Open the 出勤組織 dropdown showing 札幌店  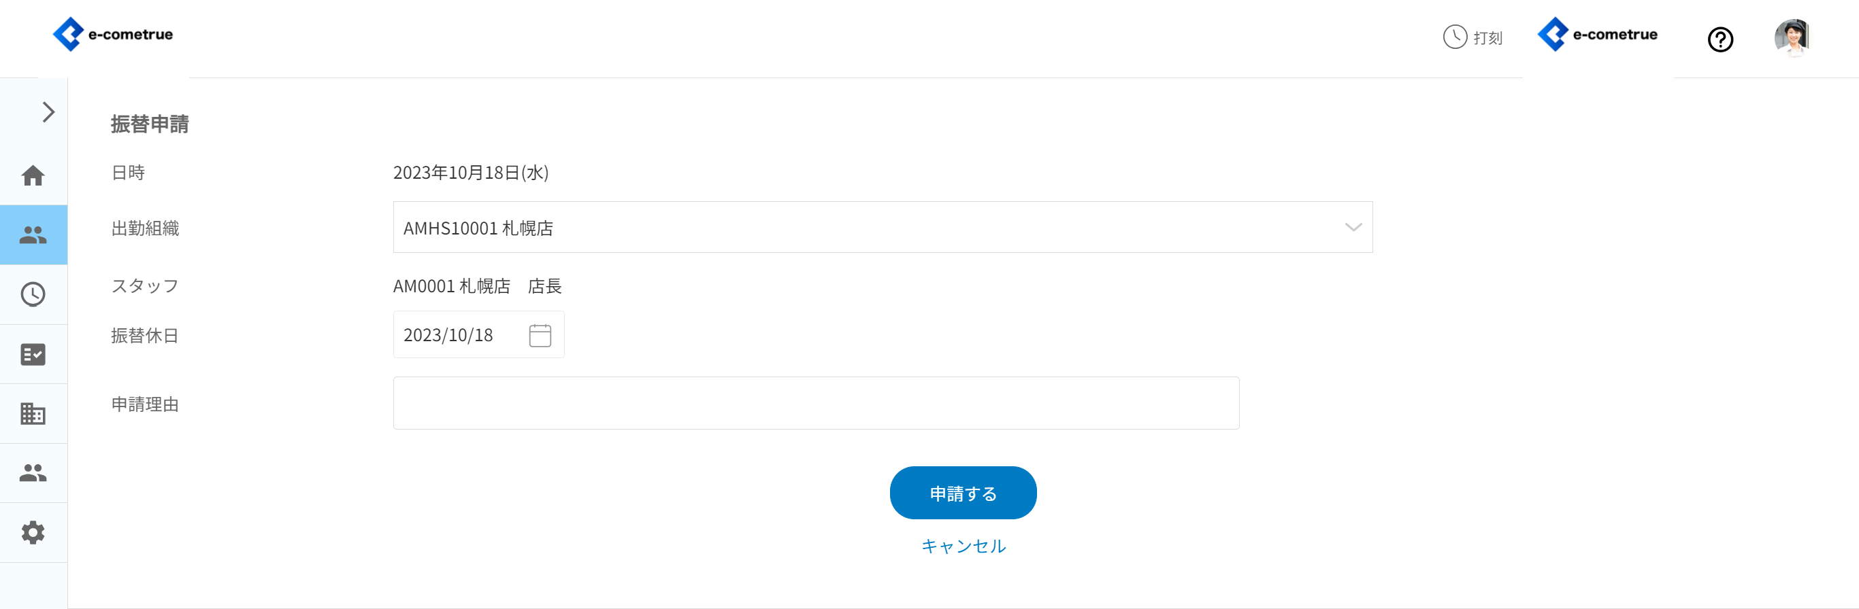[x=866, y=228]
